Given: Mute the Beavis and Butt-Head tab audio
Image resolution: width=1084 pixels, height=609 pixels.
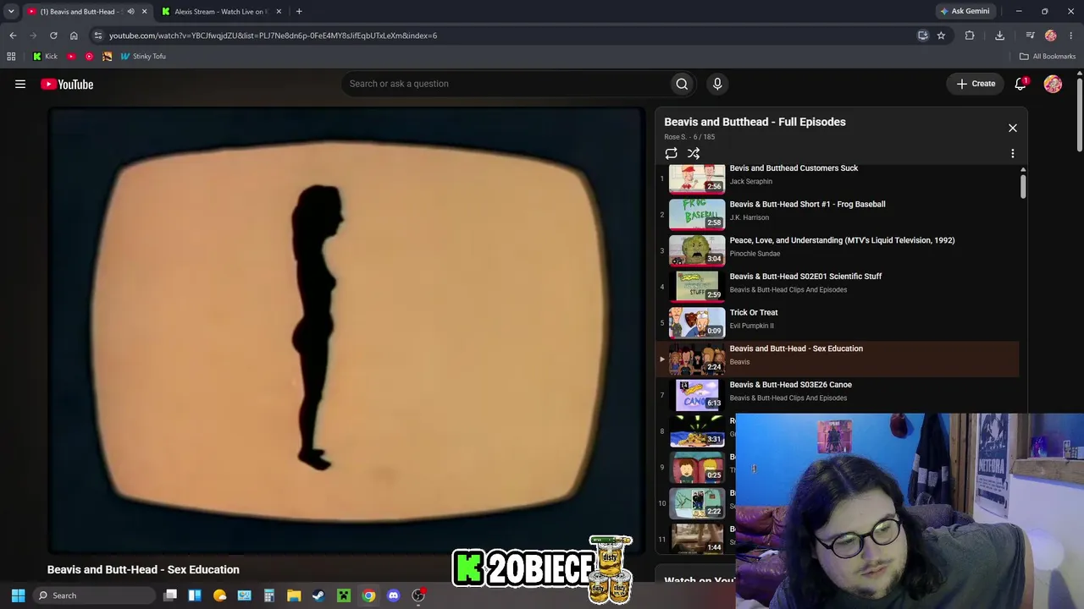Looking at the screenshot, I should tap(130, 11).
